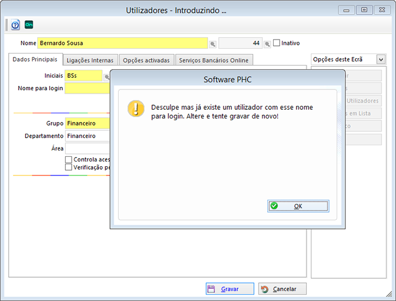The height and width of the screenshot is (301, 396).
Task: Focus the Iniciais field BSs
Action: [x=83, y=76]
